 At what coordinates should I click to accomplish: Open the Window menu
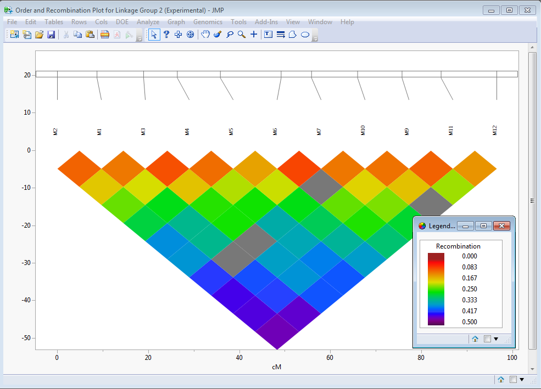point(320,22)
